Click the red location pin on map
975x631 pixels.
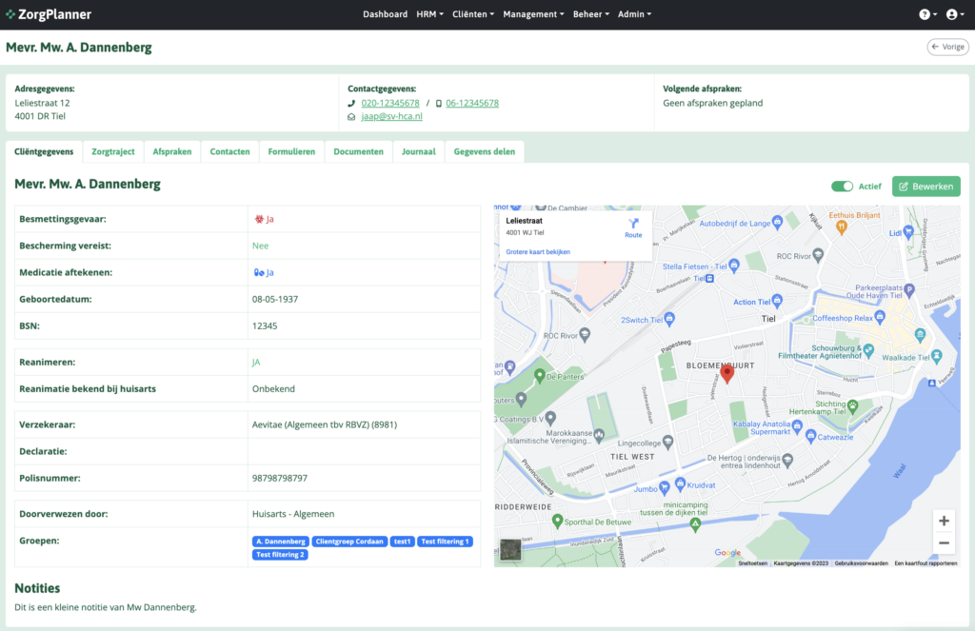pos(727,373)
